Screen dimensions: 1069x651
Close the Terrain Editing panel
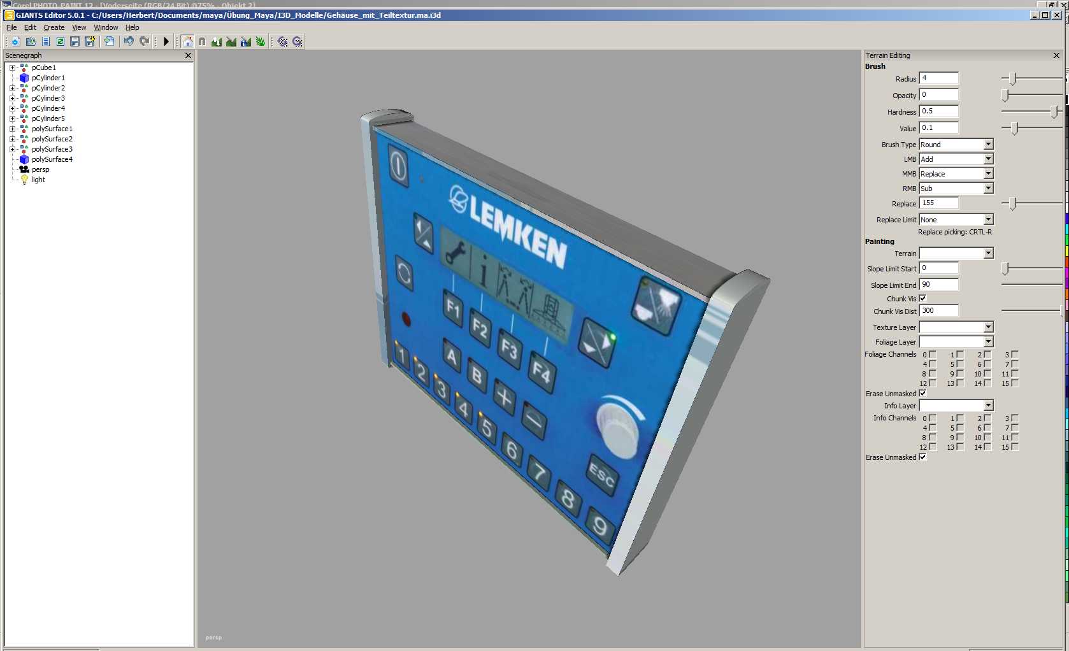click(1056, 55)
